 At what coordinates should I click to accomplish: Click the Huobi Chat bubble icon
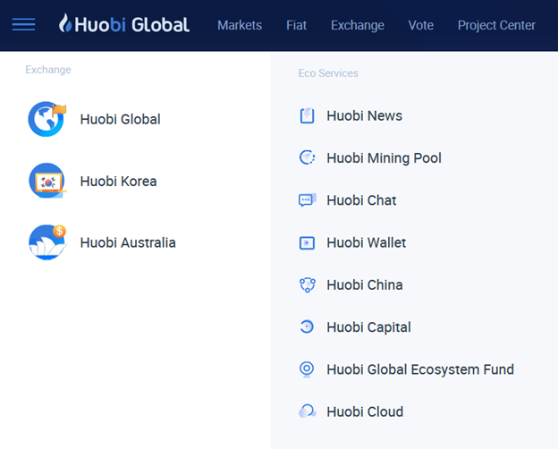pyautogui.click(x=307, y=200)
